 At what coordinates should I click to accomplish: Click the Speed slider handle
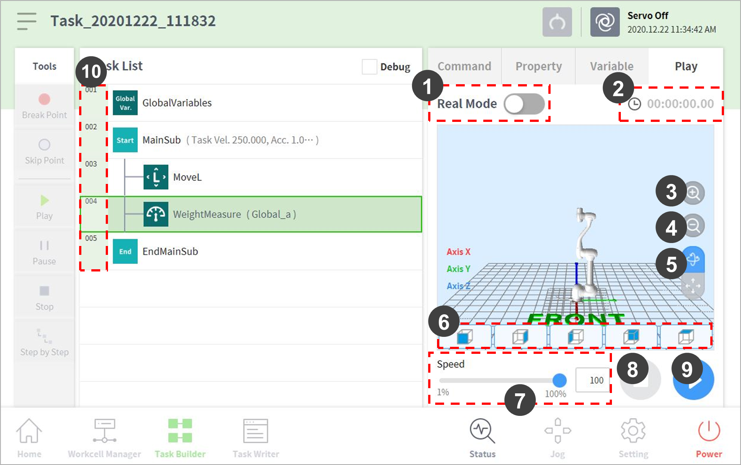click(559, 380)
